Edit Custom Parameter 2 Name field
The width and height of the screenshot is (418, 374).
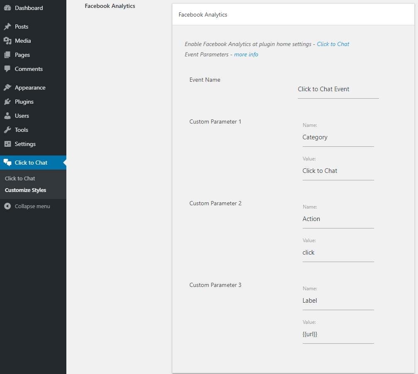pos(338,219)
